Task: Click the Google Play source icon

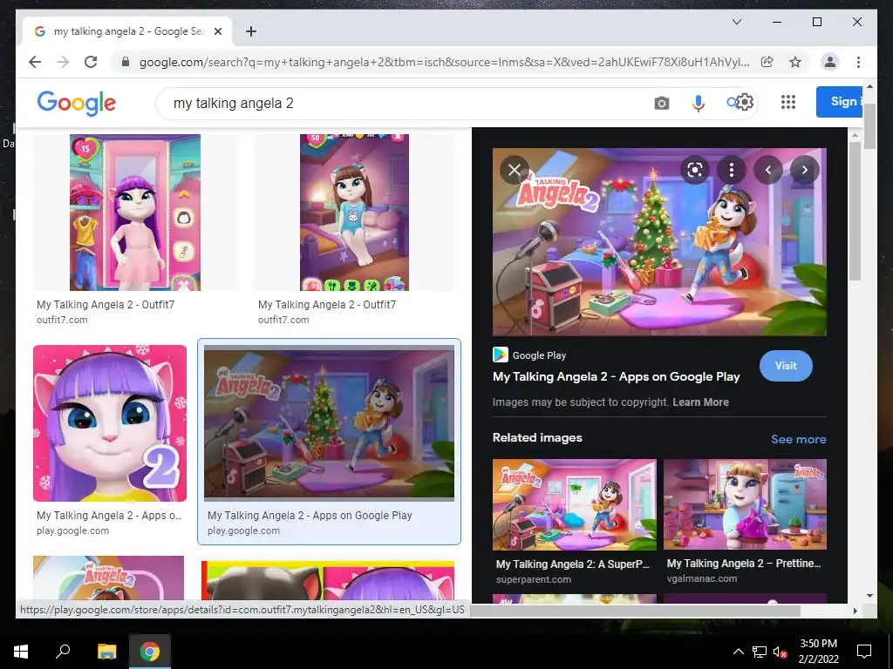Action: pyautogui.click(x=500, y=355)
